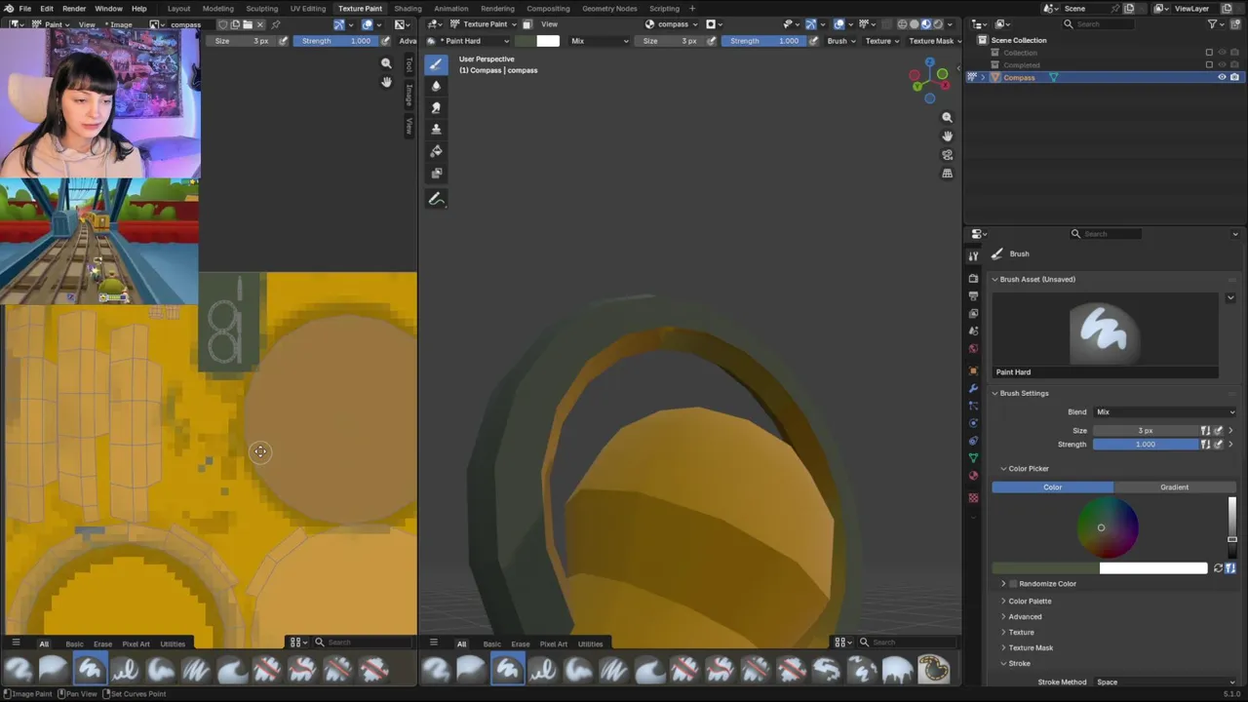1248x702 pixels.
Task: Click the swap colors icon beside color swatches
Action: pos(1218,568)
